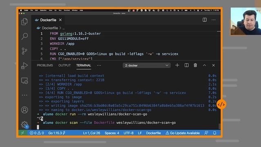Click line 1 FROM golang:1.16.2-buster

coord(75,33)
